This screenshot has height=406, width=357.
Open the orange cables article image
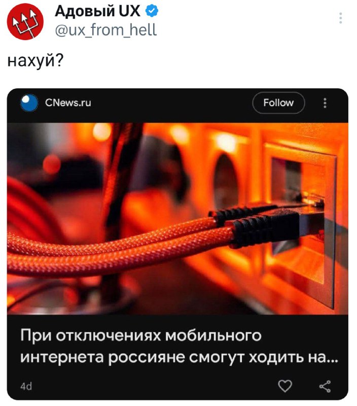(x=177, y=219)
